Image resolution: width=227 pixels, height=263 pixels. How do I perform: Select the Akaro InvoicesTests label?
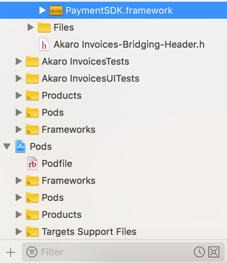coord(85,61)
